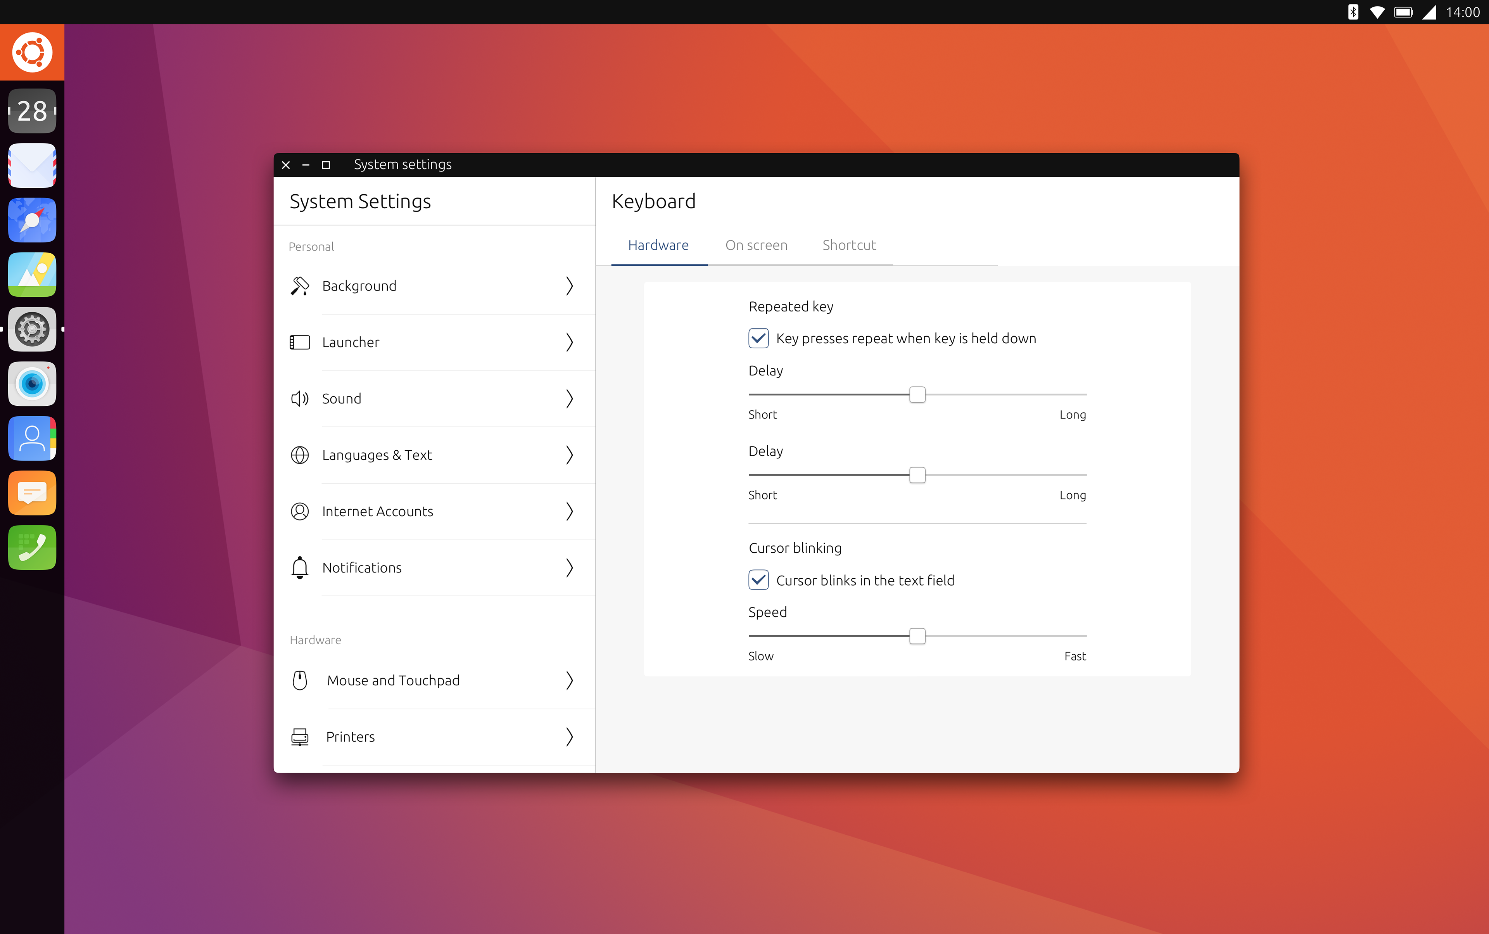Viewport: 1489px width, 934px height.
Task: Open the Contacts address book icon
Action: point(32,438)
